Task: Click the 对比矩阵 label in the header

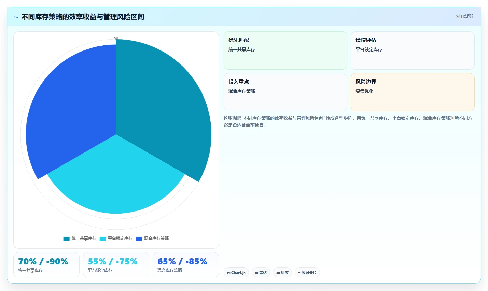Action: tap(465, 16)
